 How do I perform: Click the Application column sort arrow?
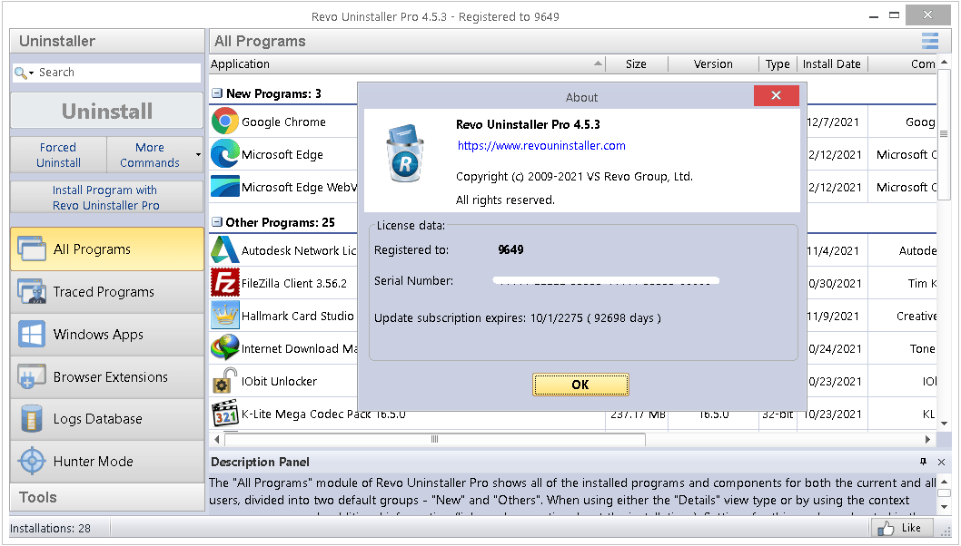tap(598, 63)
